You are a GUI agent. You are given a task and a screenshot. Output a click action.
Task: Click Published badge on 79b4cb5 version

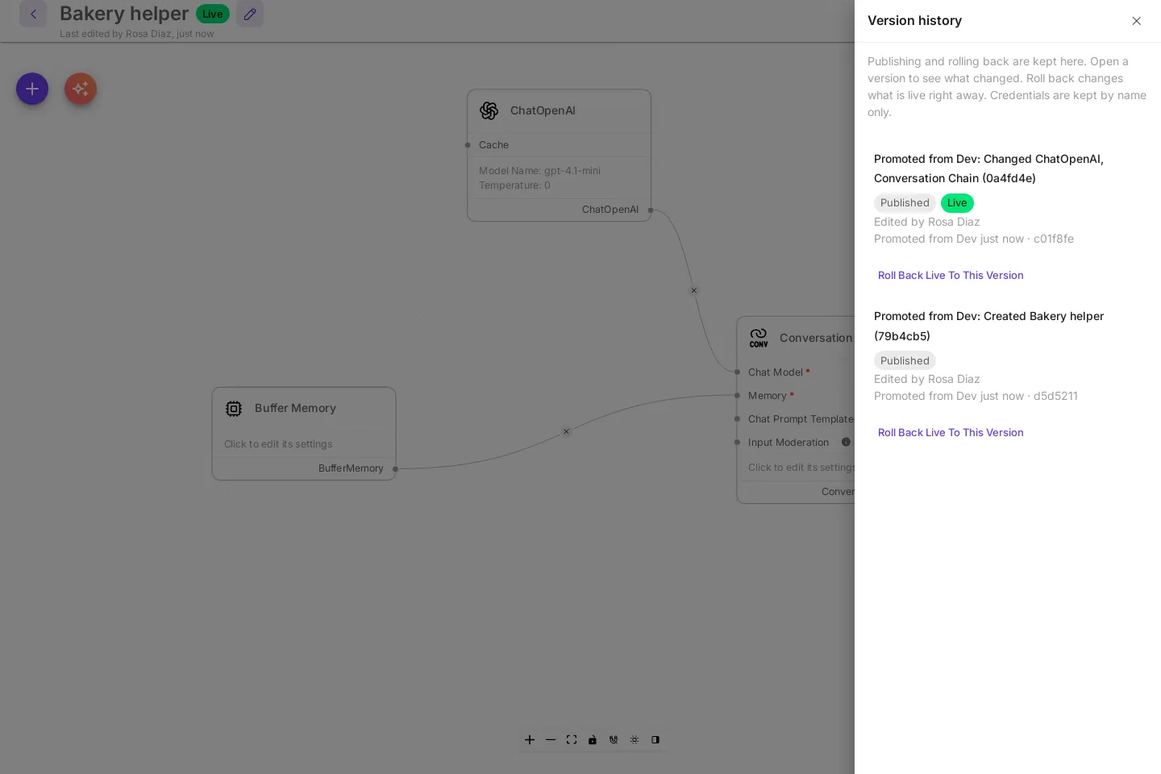pyautogui.click(x=905, y=360)
